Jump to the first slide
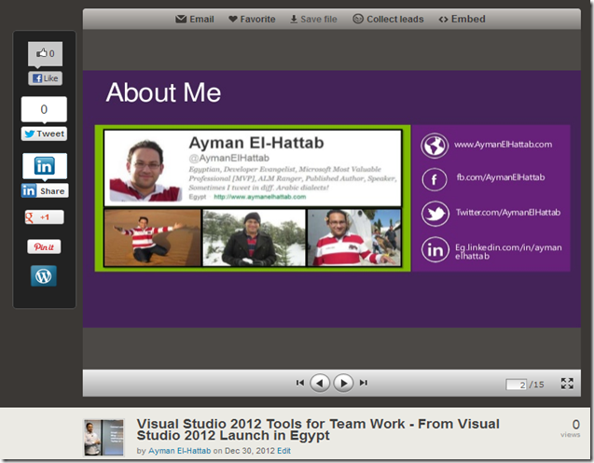Screen dimensions: 594x463 (x=300, y=383)
